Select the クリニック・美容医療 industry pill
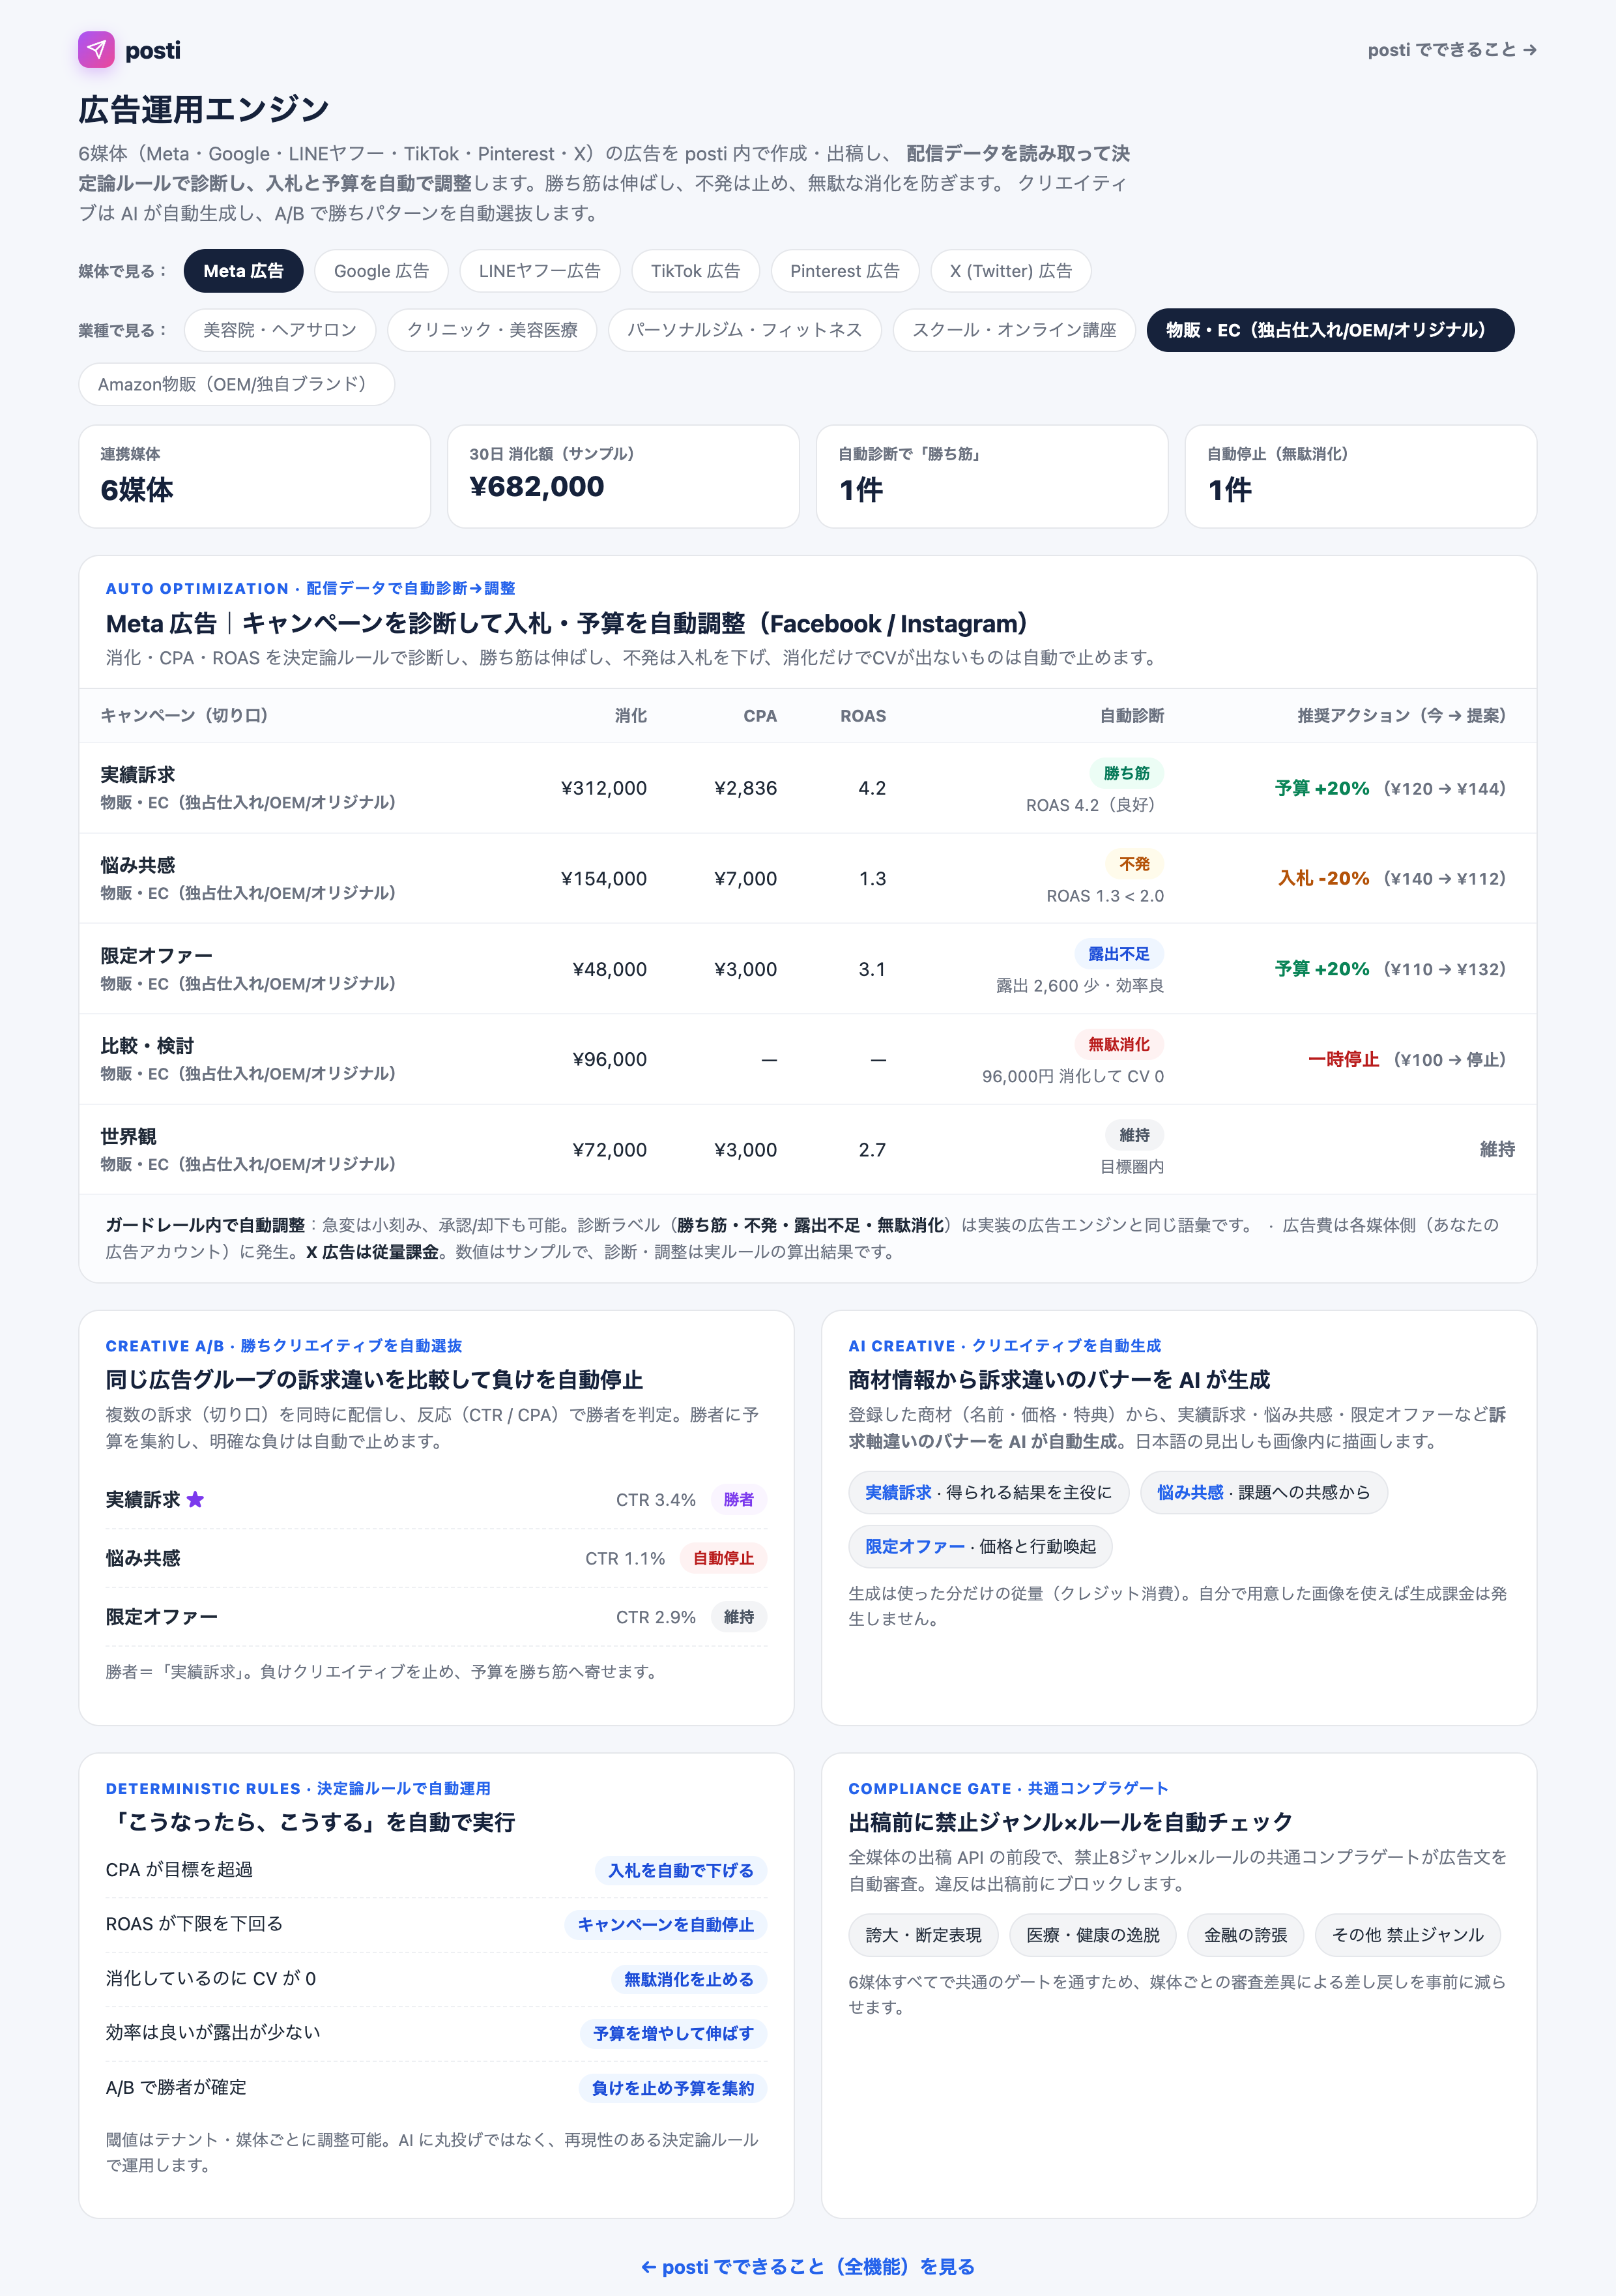 (492, 330)
